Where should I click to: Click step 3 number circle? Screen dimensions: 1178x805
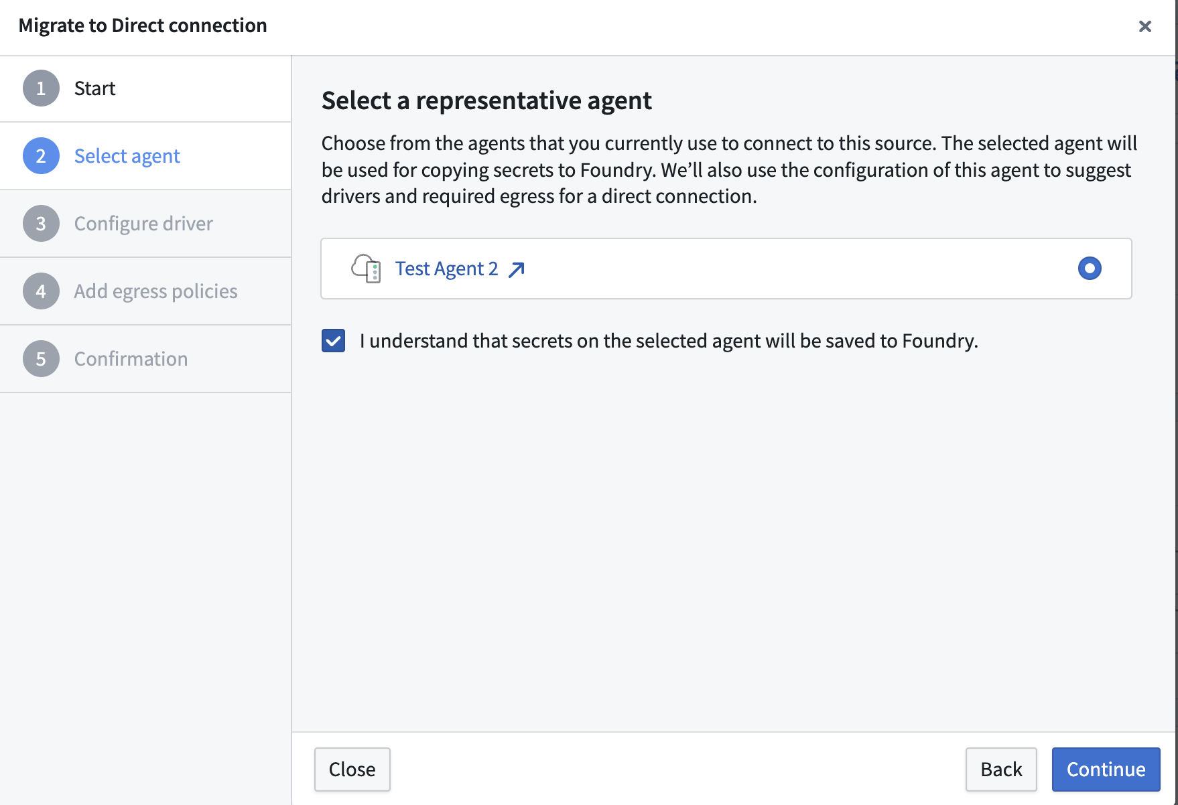41,224
